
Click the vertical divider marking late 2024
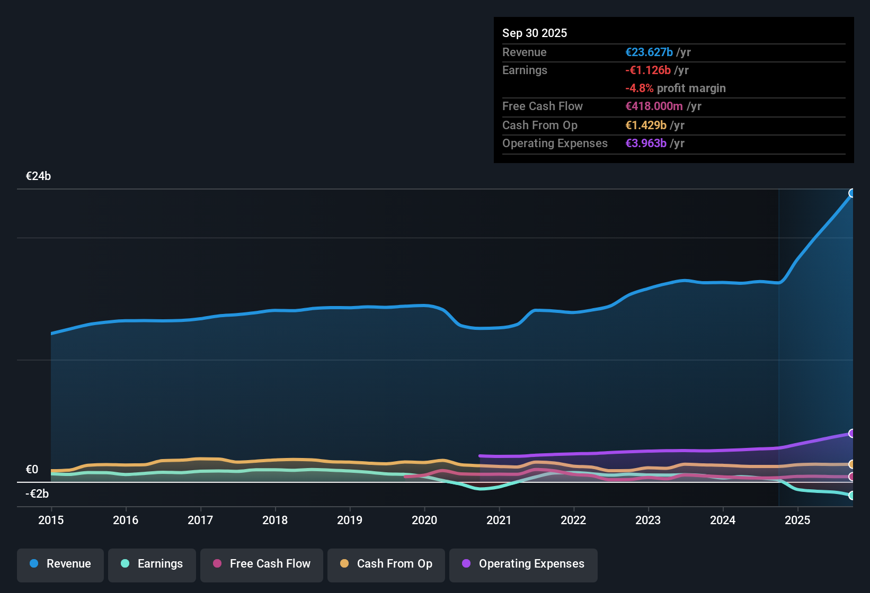point(779,344)
